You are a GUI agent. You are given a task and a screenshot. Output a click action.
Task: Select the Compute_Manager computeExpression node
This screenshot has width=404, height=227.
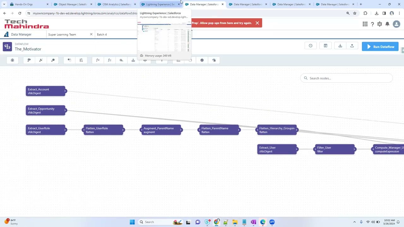(x=389, y=149)
